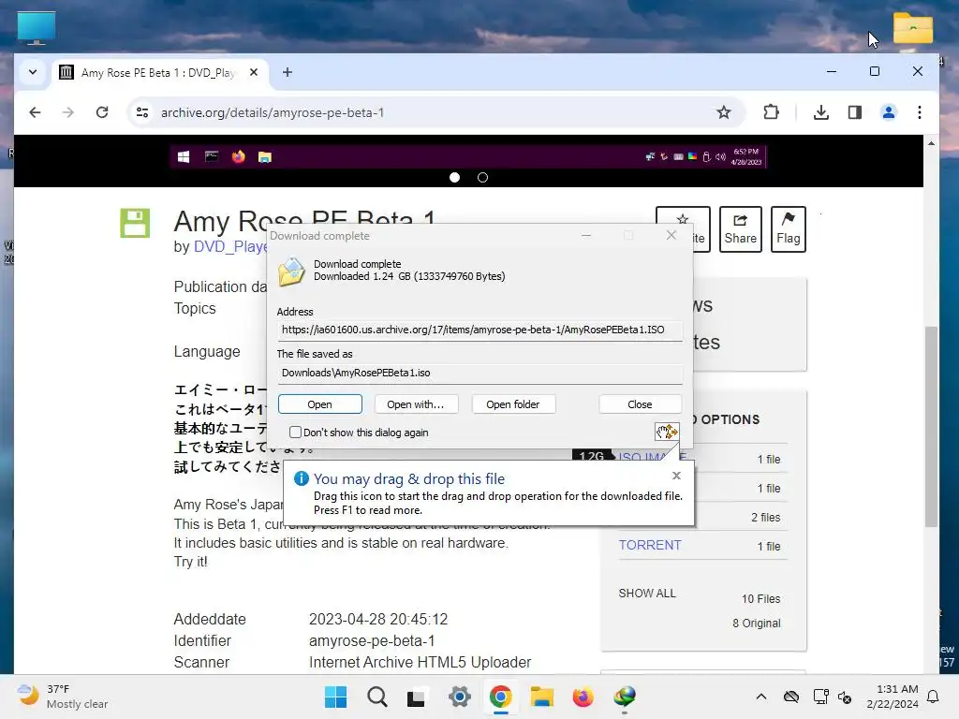Click the 8 Original files link
The height and width of the screenshot is (719, 959).
pos(757,623)
